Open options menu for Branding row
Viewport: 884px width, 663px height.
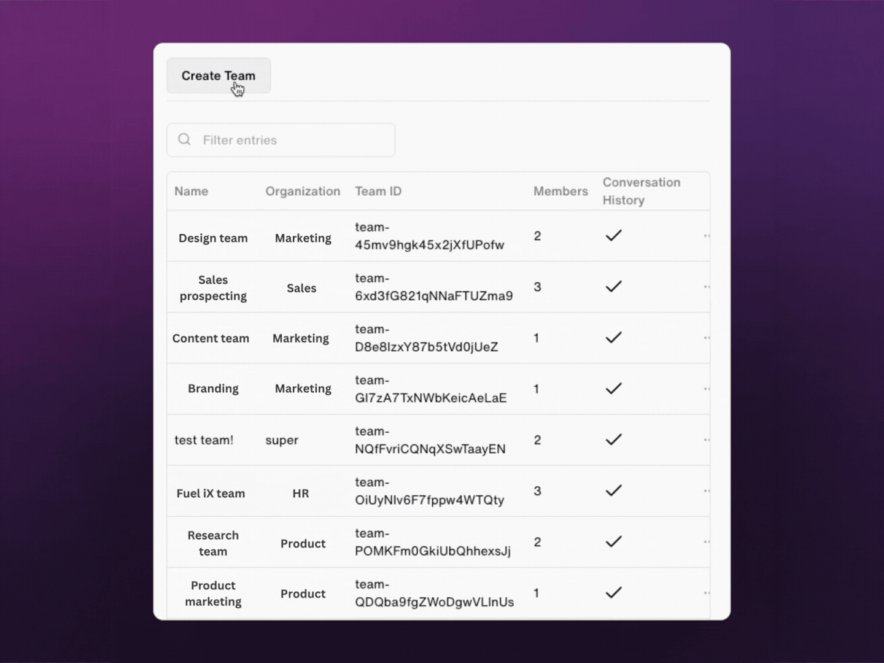(707, 389)
